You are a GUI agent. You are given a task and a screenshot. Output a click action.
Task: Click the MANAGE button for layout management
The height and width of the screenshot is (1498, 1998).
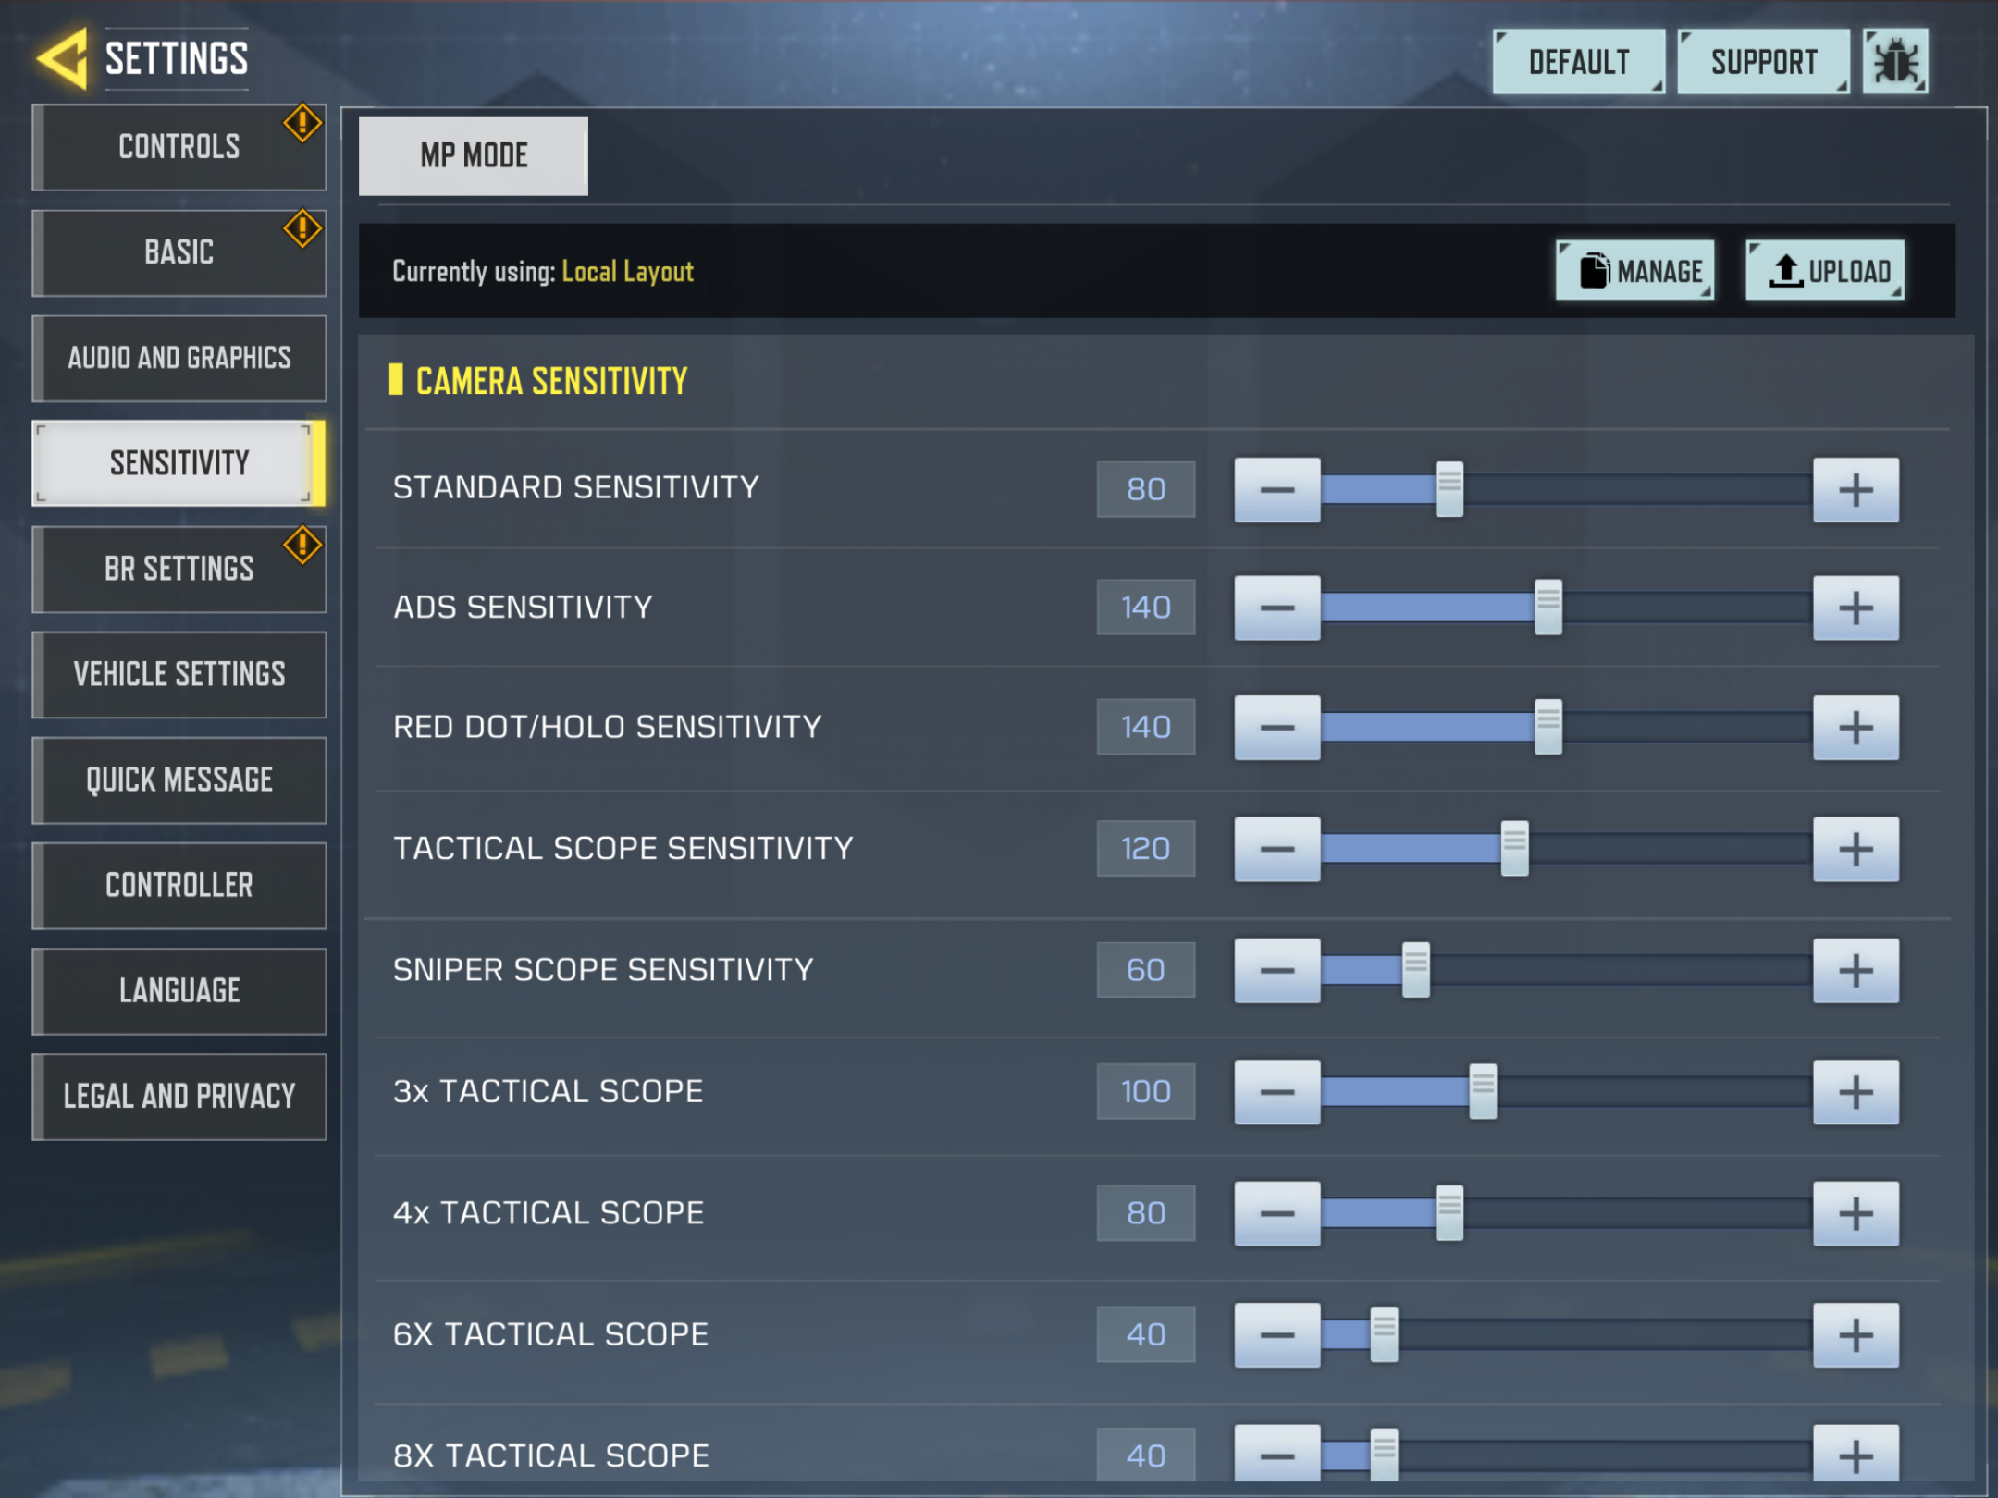[x=1636, y=272]
